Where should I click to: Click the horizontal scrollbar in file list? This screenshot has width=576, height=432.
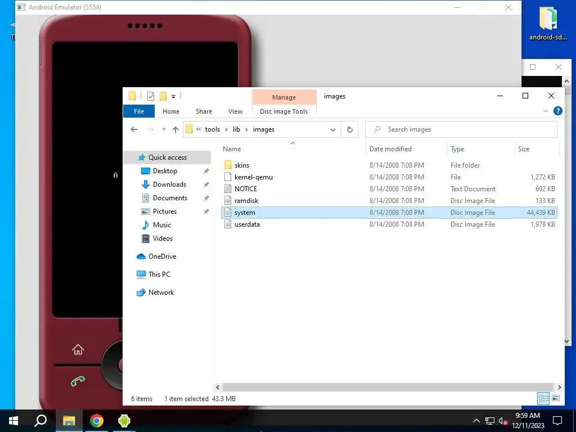(x=388, y=387)
